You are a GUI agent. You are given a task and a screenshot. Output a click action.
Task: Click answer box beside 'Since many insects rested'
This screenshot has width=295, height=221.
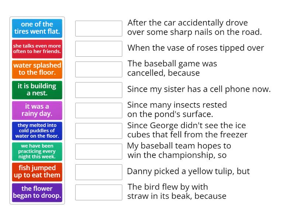[98, 110]
